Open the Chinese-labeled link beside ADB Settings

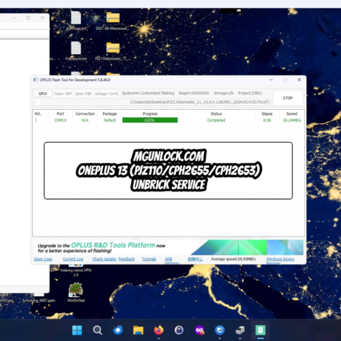(x=195, y=259)
